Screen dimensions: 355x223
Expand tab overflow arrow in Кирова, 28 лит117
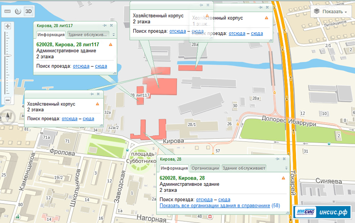114,35
